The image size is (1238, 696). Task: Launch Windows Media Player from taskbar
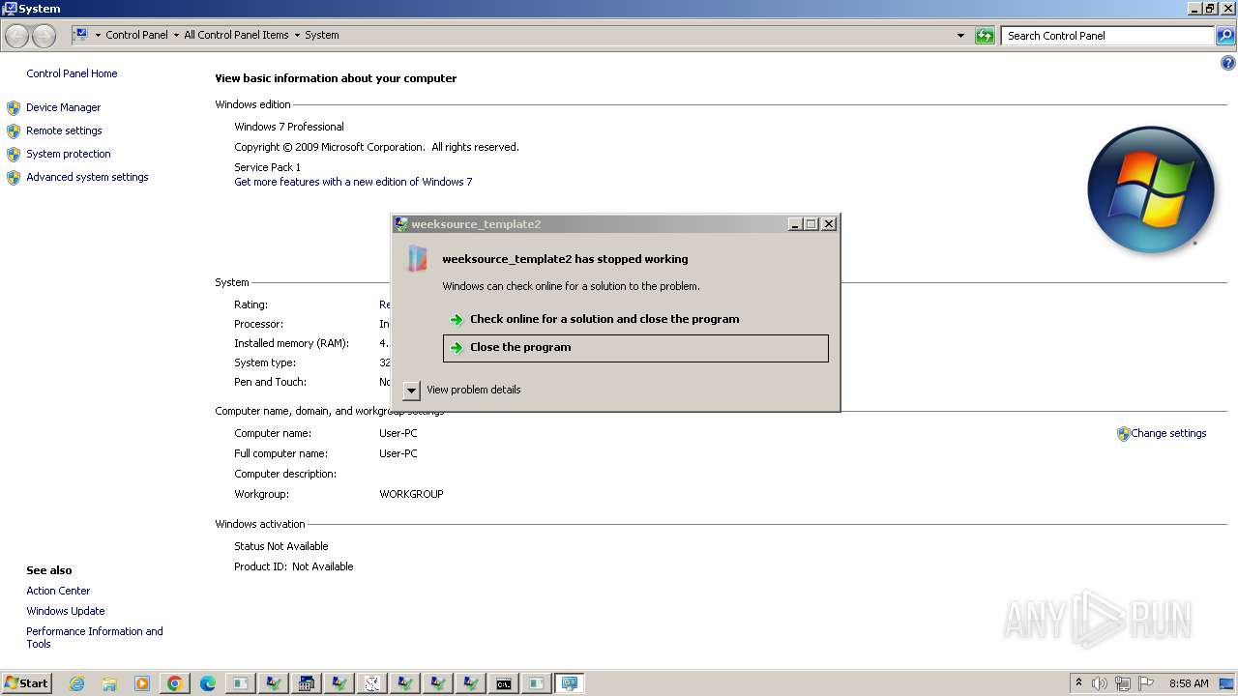tap(142, 683)
